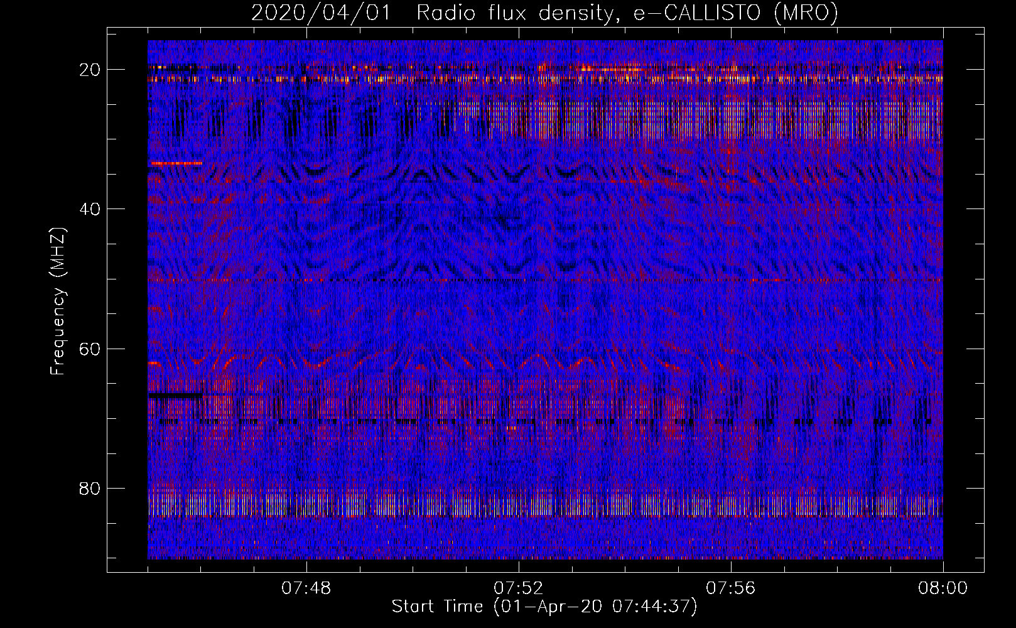Click the 07:52 time tick label
Screen dimensions: 1016x628
pos(519,588)
